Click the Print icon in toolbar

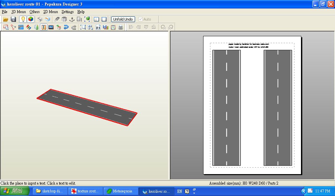(x=121, y=27)
